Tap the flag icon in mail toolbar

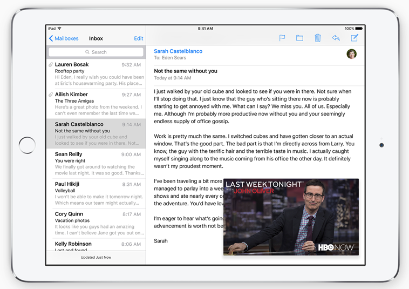coord(282,38)
